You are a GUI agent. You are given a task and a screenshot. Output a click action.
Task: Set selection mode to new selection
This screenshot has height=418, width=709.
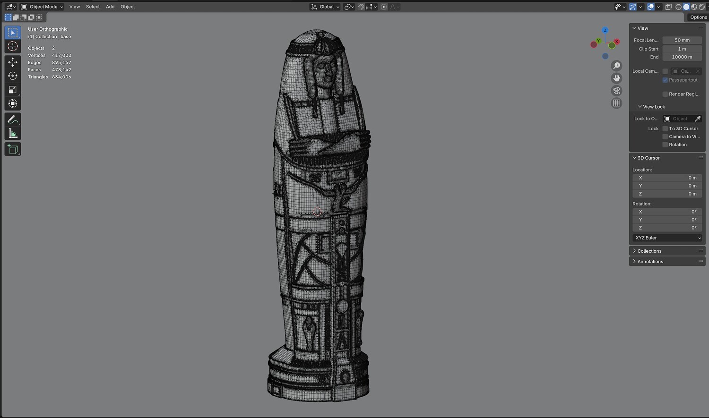click(8, 17)
